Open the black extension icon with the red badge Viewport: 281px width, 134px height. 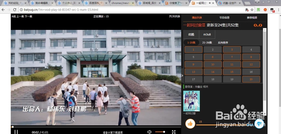pos(272,10)
